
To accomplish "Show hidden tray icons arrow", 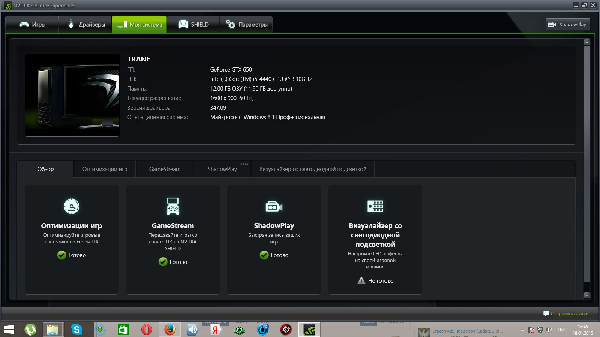I will pos(522,330).
